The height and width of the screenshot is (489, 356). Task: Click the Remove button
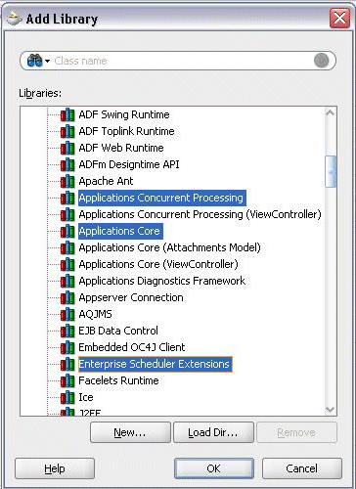pyautogui.click(x=296, y=432)
